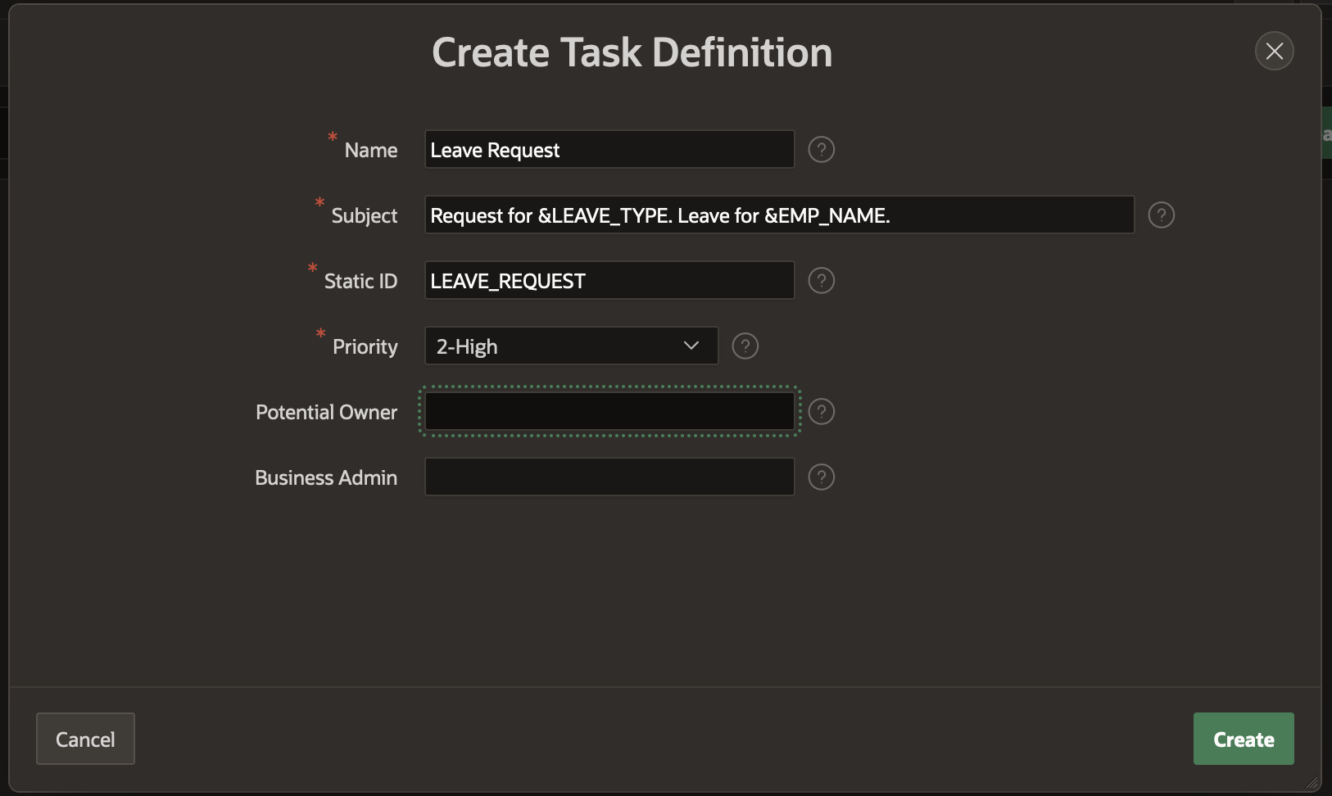Viewport: 1332px width, 796px height.
Task: Focus the Subject text field
Action: pos(778,215)
